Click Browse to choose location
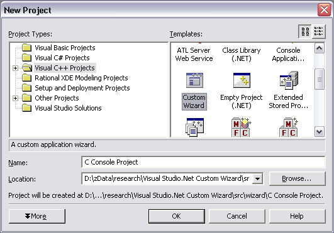 pyautogui.click(x=297, y=178)
